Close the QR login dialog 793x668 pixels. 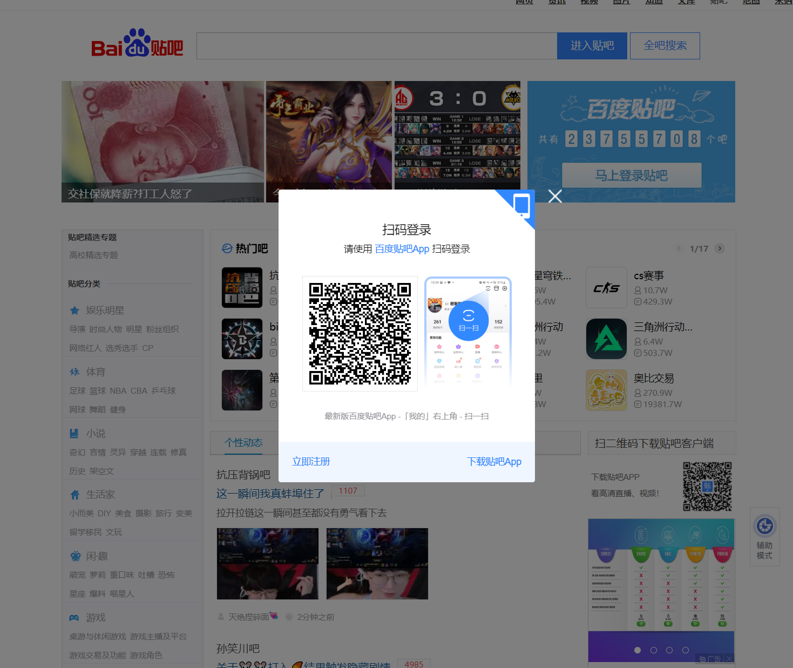click(555, 196)
